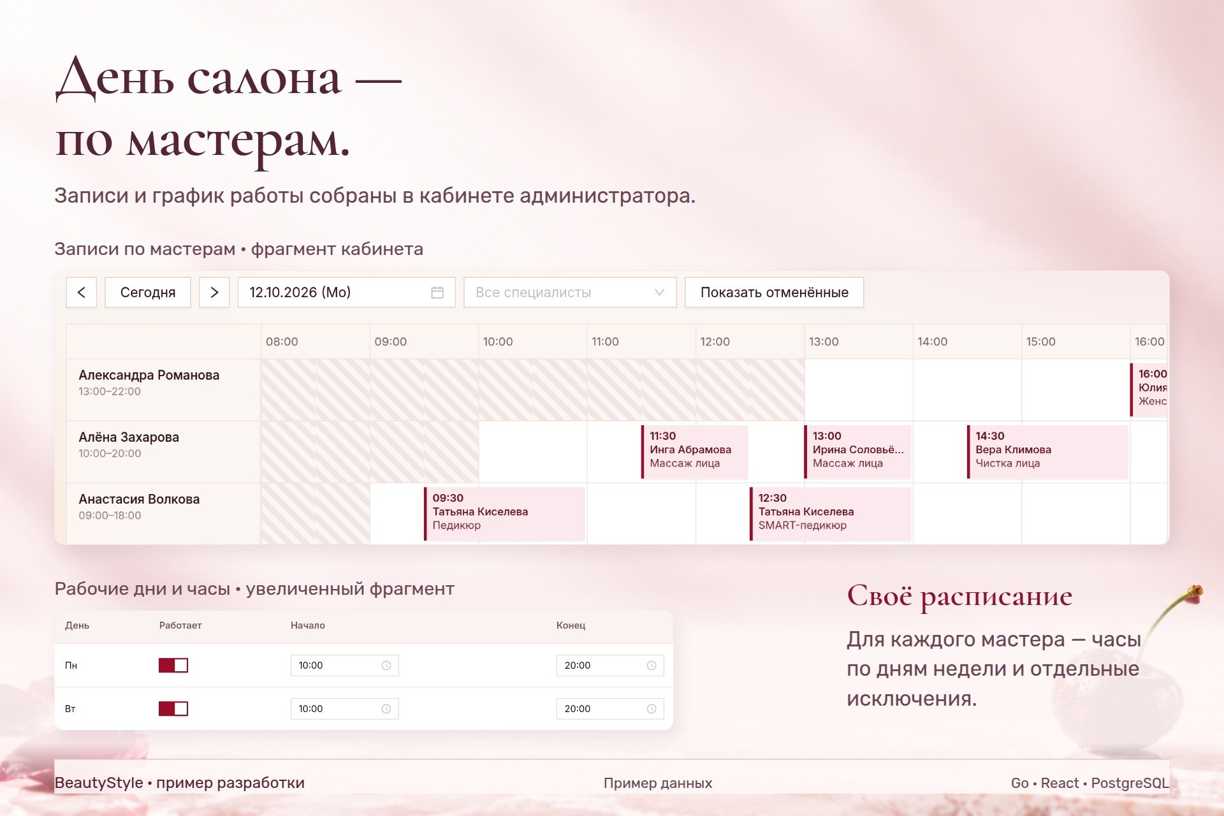Screen dimensions: 1224x816
Task: Click the Своё расписание heading
Action: [959, 597]
